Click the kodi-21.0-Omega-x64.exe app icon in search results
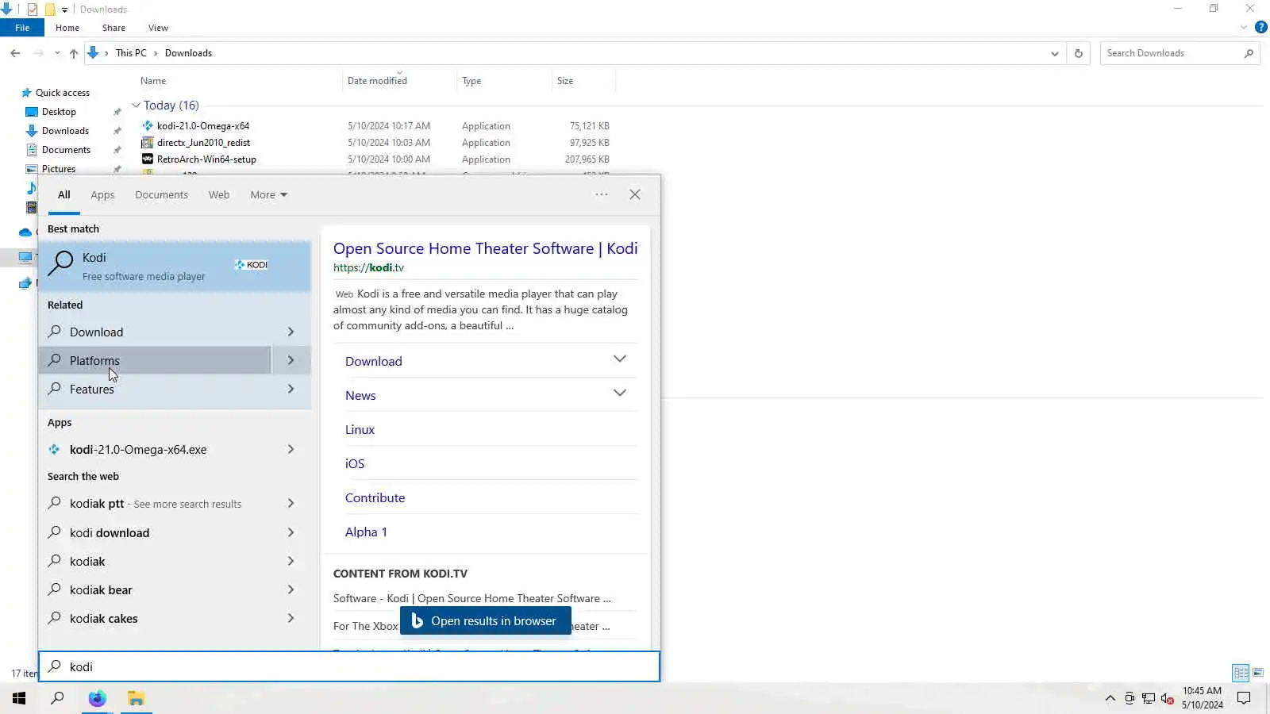 [x=54, y=449]
